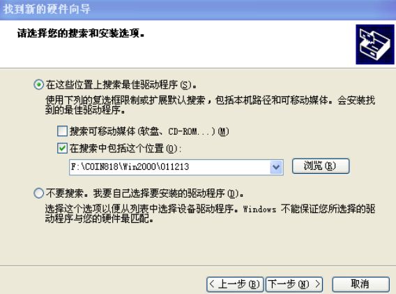396x294 pixels.
Task: Click the label 搜索可移动媒体(软盘、CD-ROM...)
Action: [x=149, y=131]
